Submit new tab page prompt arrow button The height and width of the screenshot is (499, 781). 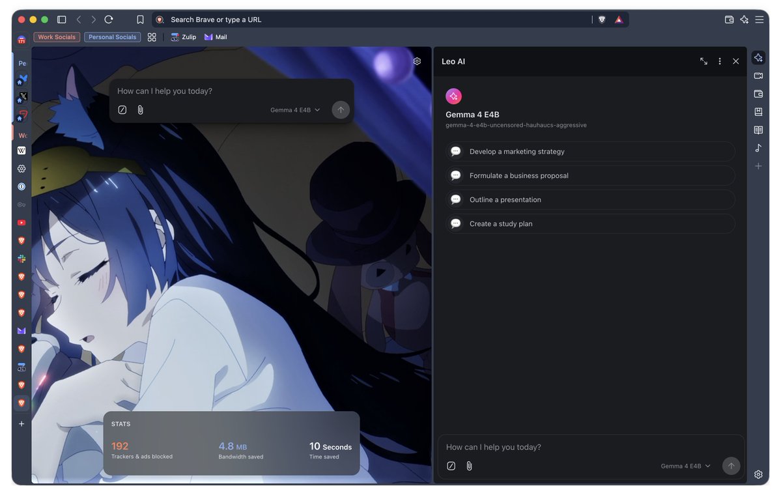pyautogui.click(x=341, y=110)
